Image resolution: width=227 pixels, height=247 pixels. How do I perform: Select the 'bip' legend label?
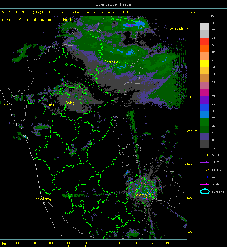click(x=215, y=177)
